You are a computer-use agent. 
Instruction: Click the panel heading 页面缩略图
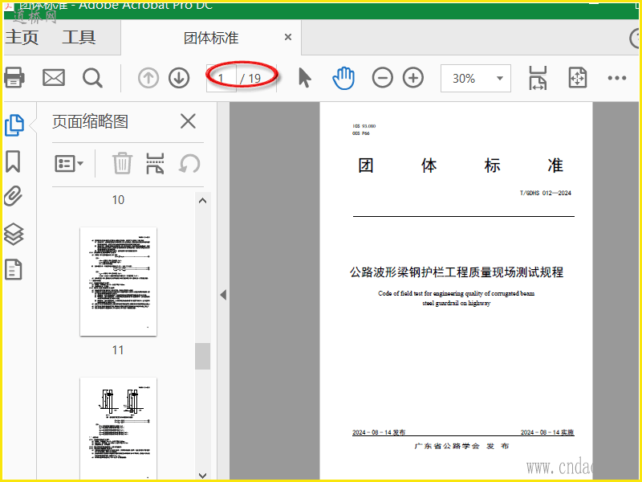coord(90,122)
